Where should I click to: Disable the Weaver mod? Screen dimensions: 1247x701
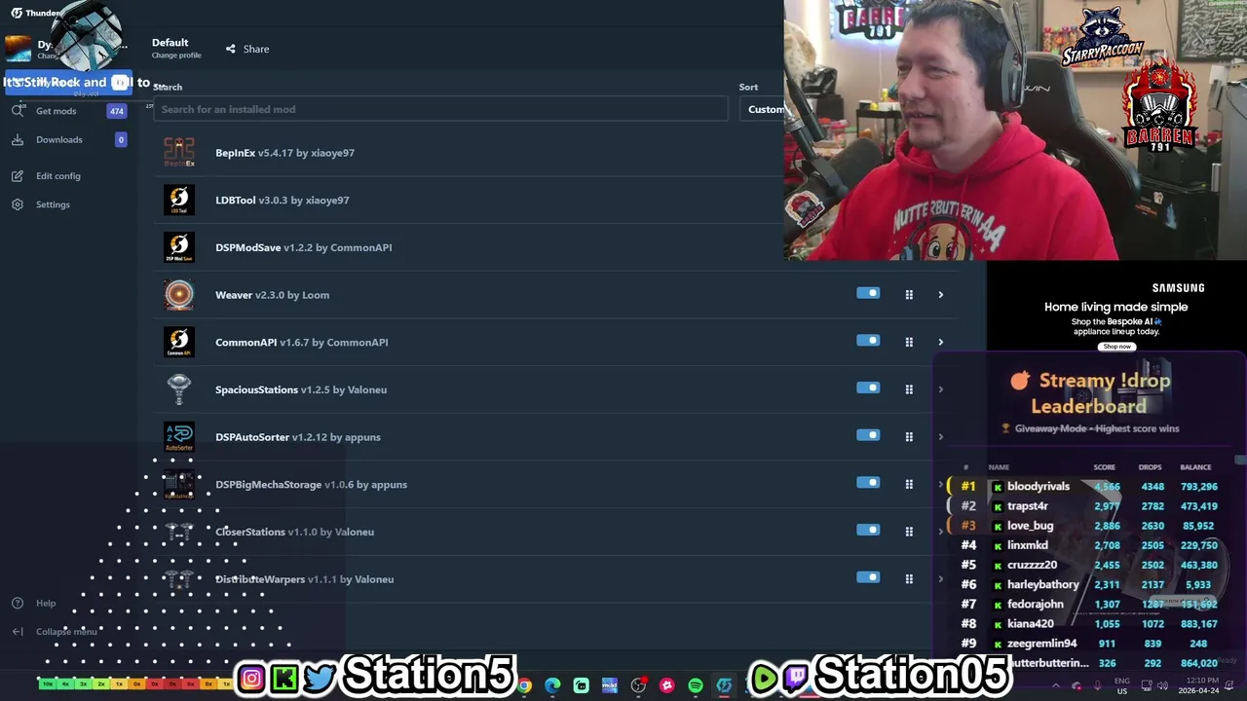pos(868,293)
